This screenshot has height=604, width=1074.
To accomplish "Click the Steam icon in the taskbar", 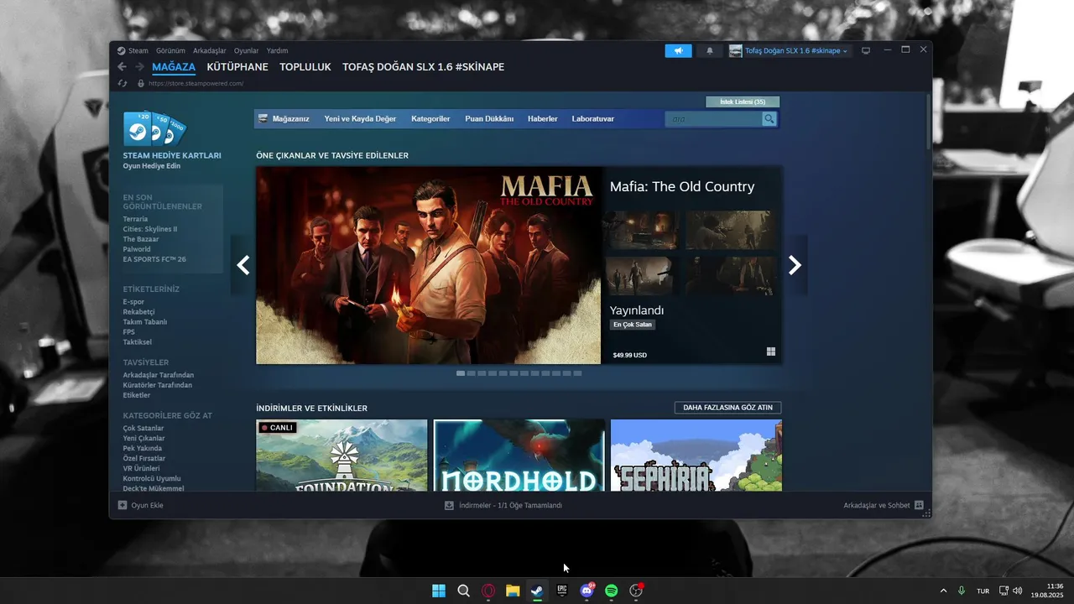I will pyautogui.click(x=537, y=591).
